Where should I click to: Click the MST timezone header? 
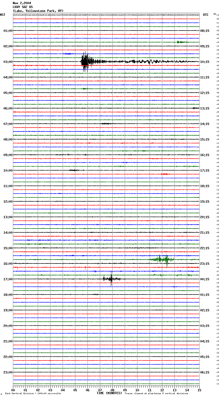pos(3,15)
